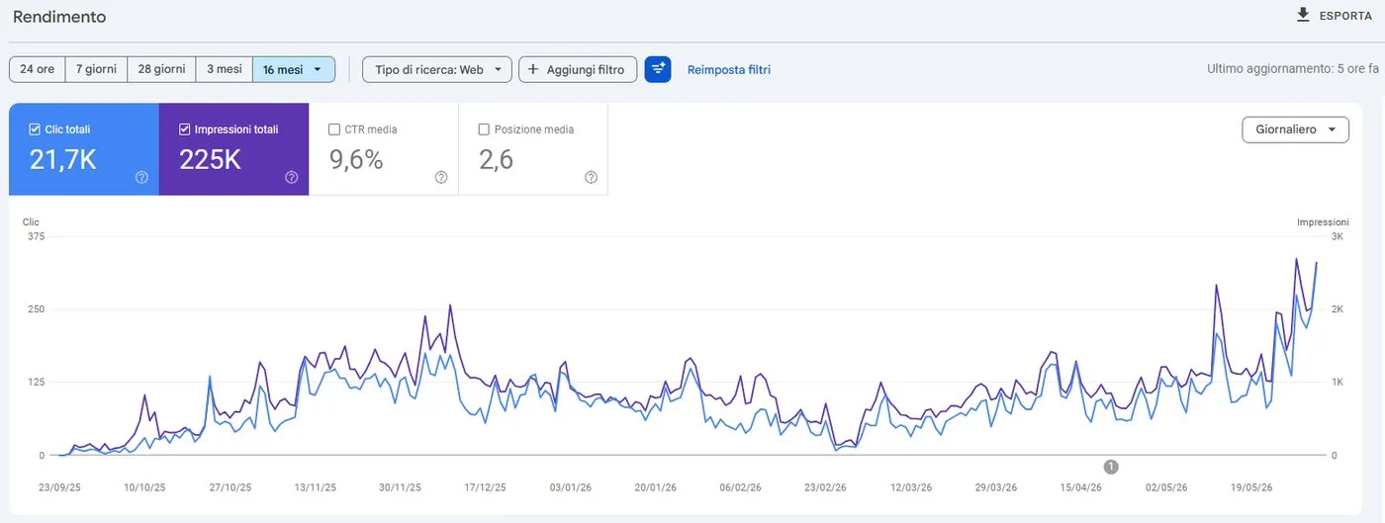The height and width of the screenshot is (523, 1385).
Task: Click the 21,7K total clicks value
Action: 62,160
